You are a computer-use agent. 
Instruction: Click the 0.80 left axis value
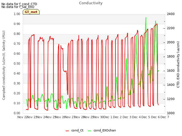[x=17, y=34]
